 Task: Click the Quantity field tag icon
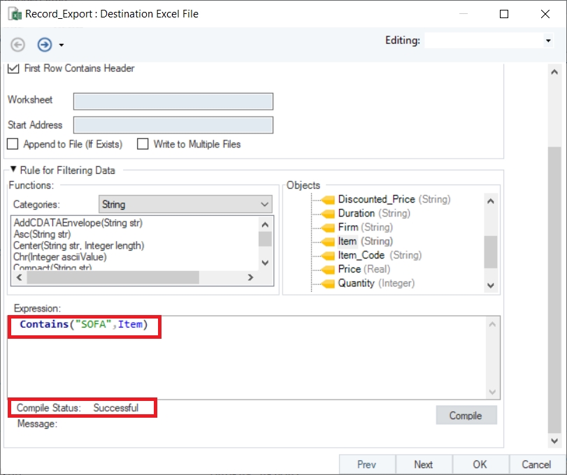327,284
